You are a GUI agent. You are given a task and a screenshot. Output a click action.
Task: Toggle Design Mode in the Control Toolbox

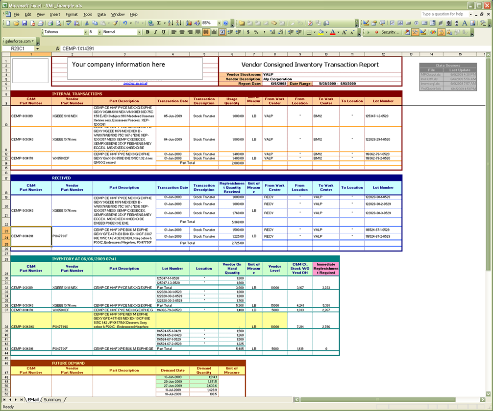pyautogui.click(x=366, y=23)
